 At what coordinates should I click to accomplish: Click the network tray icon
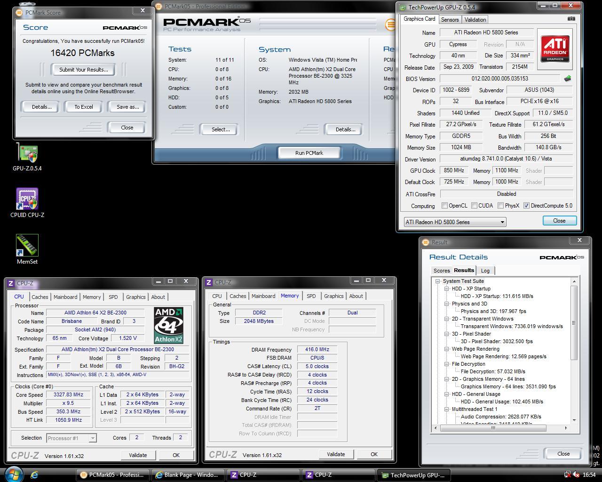coord(568,475)
